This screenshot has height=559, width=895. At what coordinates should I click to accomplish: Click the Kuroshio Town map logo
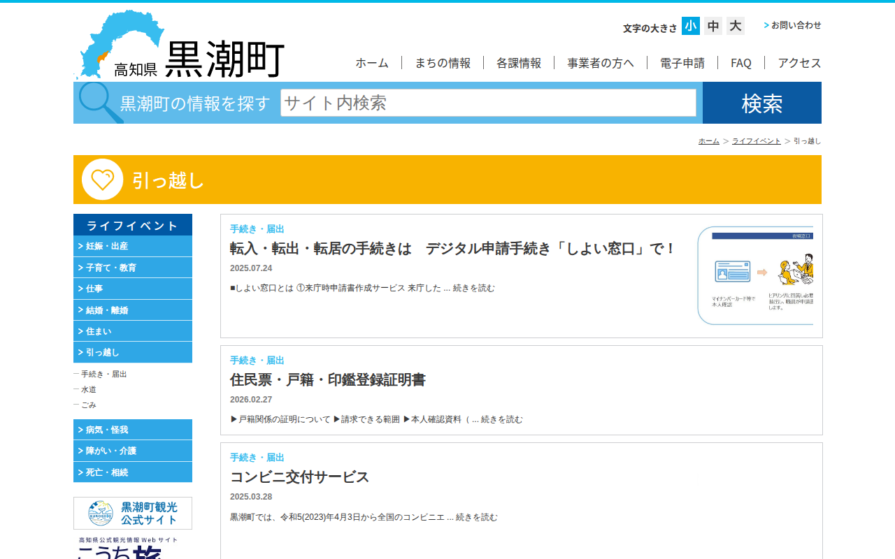[x=178, y=45]
